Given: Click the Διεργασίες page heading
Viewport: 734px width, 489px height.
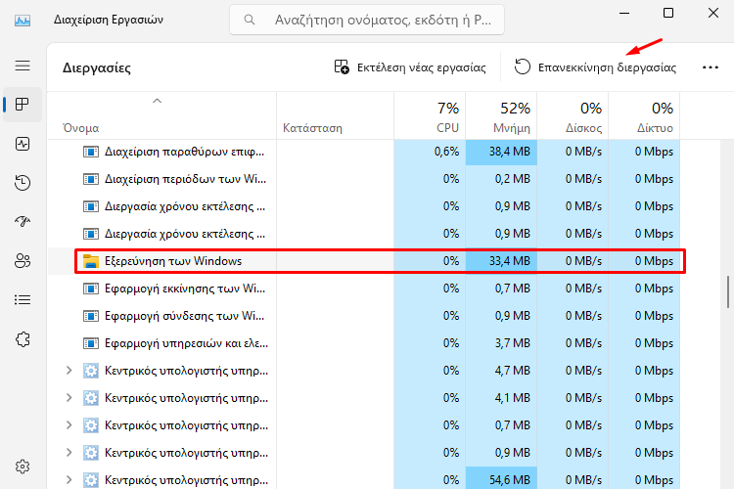Looking at the screenshot, I should click(97, 67).
